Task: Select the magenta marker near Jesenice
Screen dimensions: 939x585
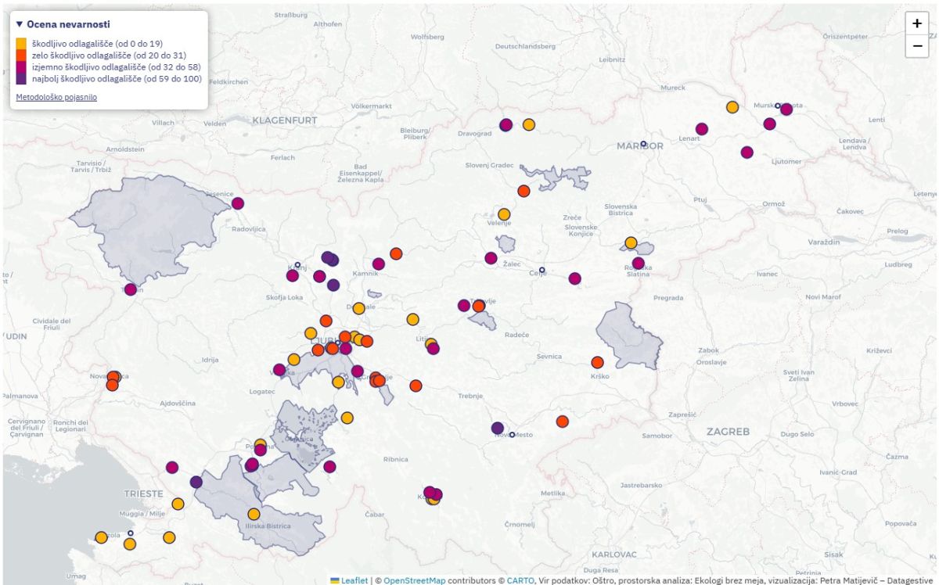Action: point(238,203)
